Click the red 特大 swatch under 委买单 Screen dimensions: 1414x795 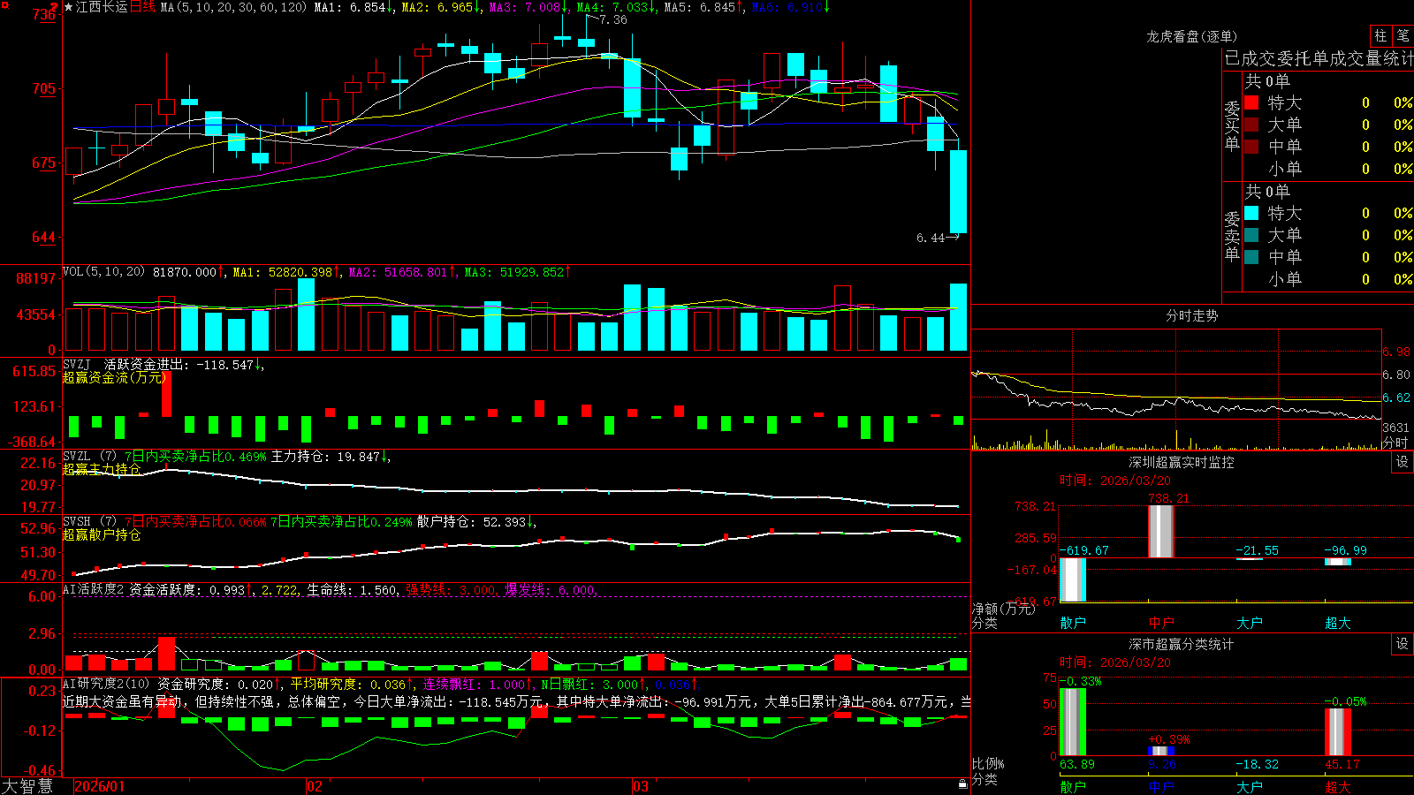(x=1251, y=102)
